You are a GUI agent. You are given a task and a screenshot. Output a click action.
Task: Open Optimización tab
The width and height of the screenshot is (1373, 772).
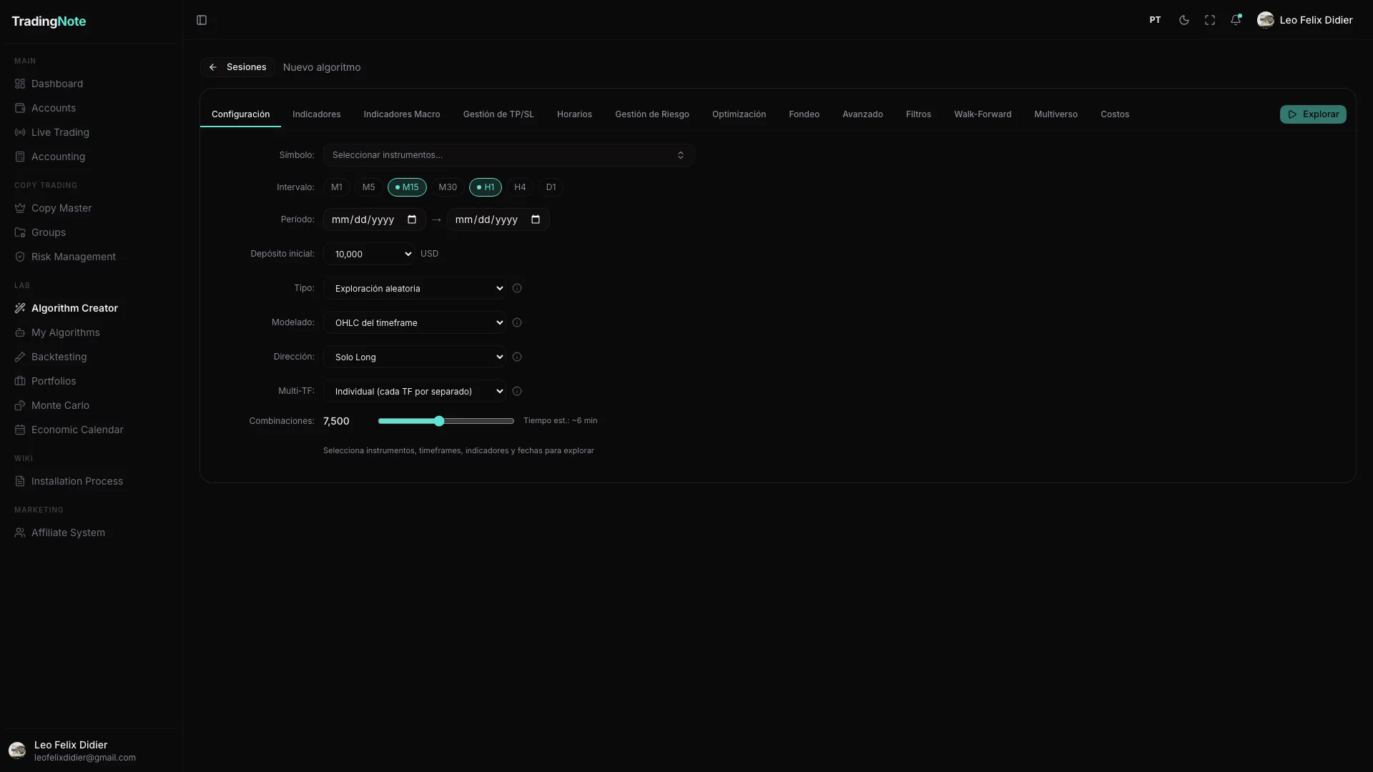[739, 114]
